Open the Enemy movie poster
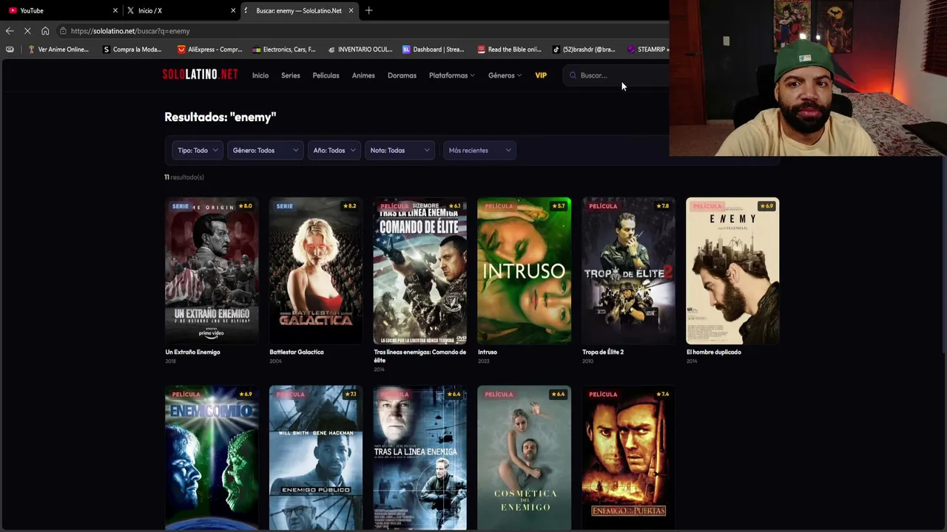Image resolution: width=947 pixels, height=532 pixels. point(732,270)
